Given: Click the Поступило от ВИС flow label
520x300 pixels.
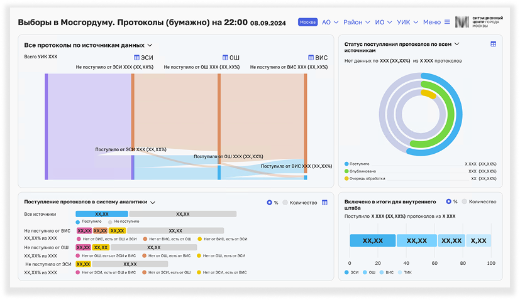Looking at the screenshot, I should click(x=296, y=166).
